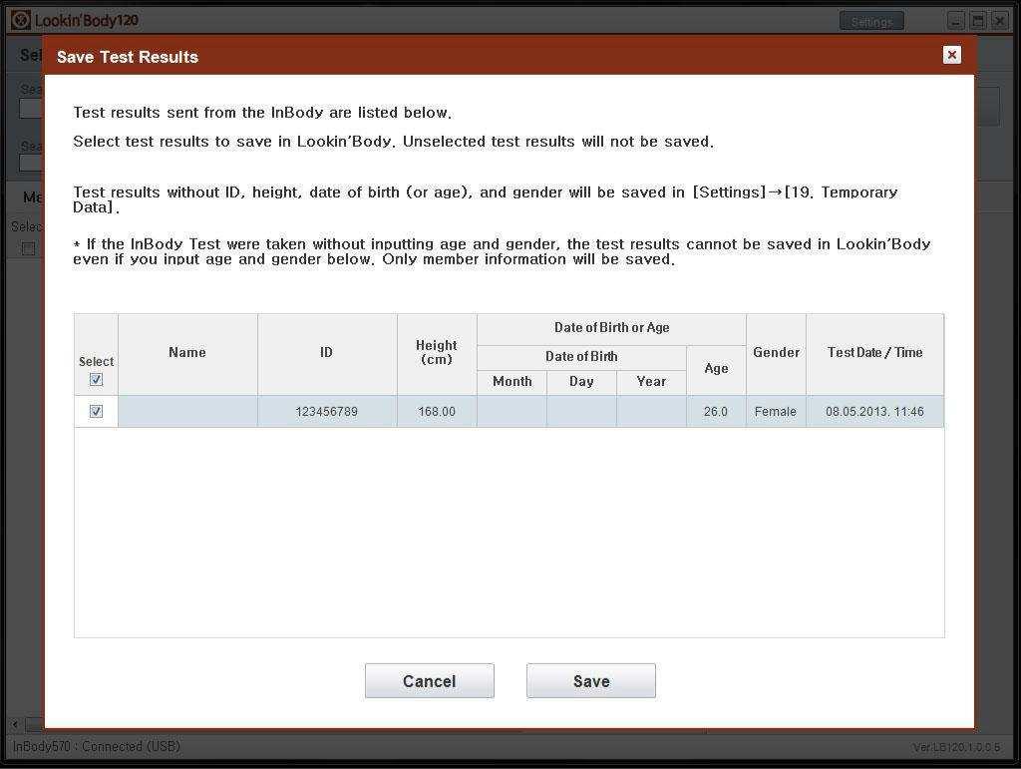
Task: Select the ID cell 123456789
Action: 327,412
